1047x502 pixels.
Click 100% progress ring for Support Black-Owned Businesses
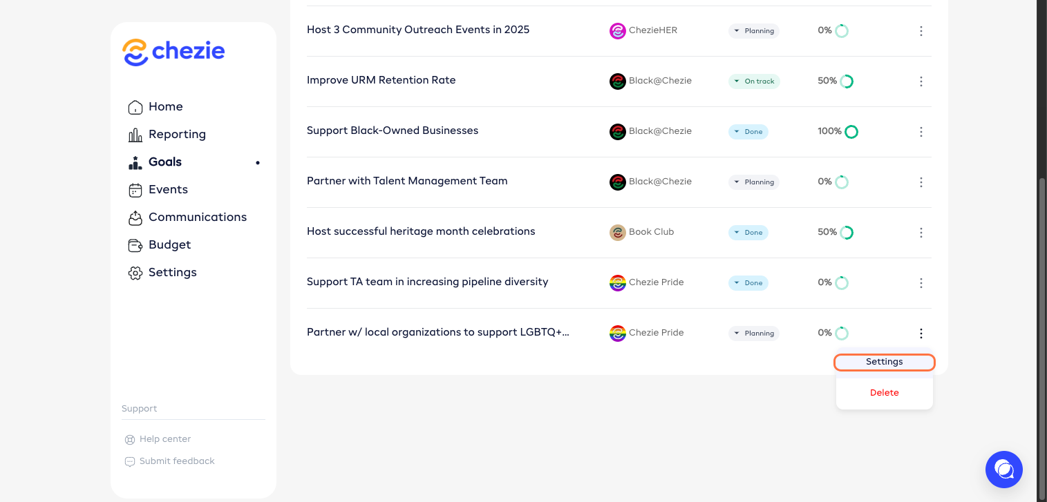pos(851,132)
